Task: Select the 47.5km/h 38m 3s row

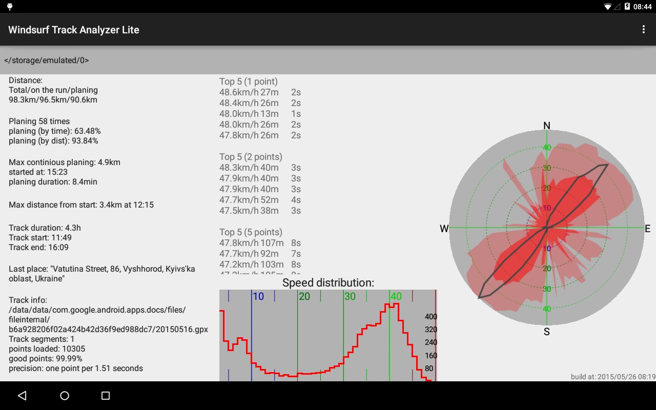Action: [x=260, y=211]
